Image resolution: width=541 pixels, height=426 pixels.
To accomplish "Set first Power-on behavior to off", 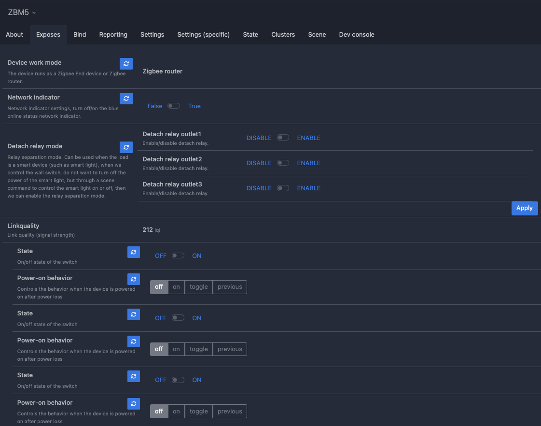I will [159, 287].
